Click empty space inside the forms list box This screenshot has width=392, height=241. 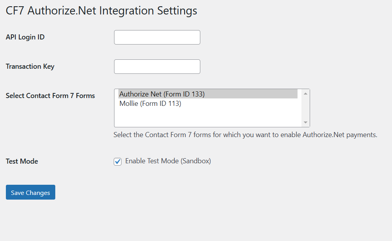(x=208, y=117)
